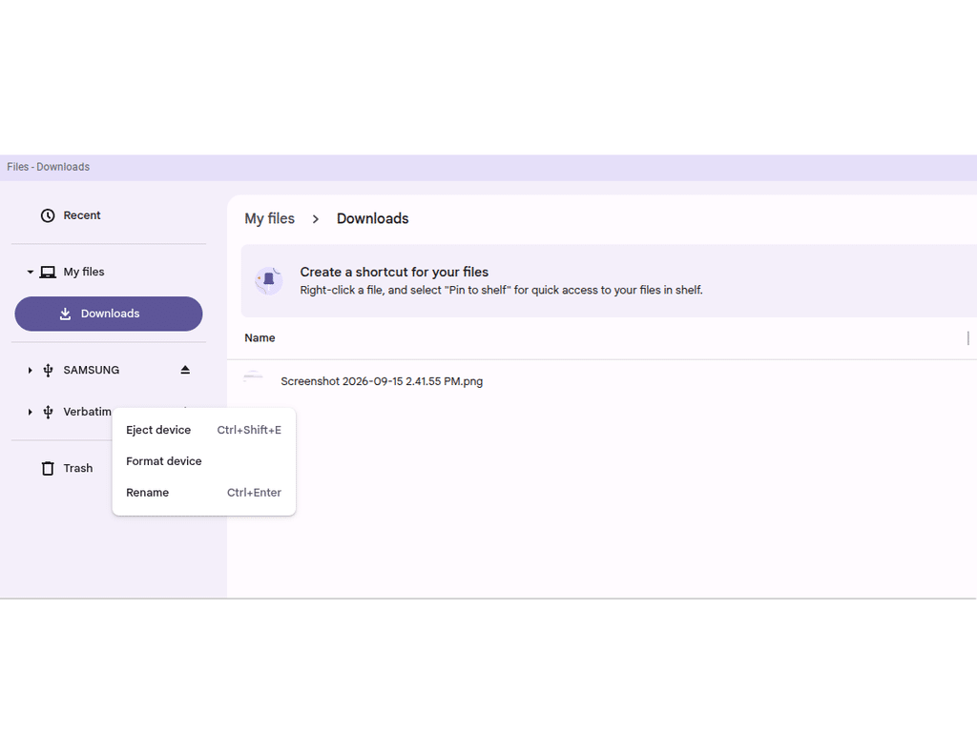977x752 pixels.
Task: Expand the Verbatim drive tree
Action: pos(30,412)
